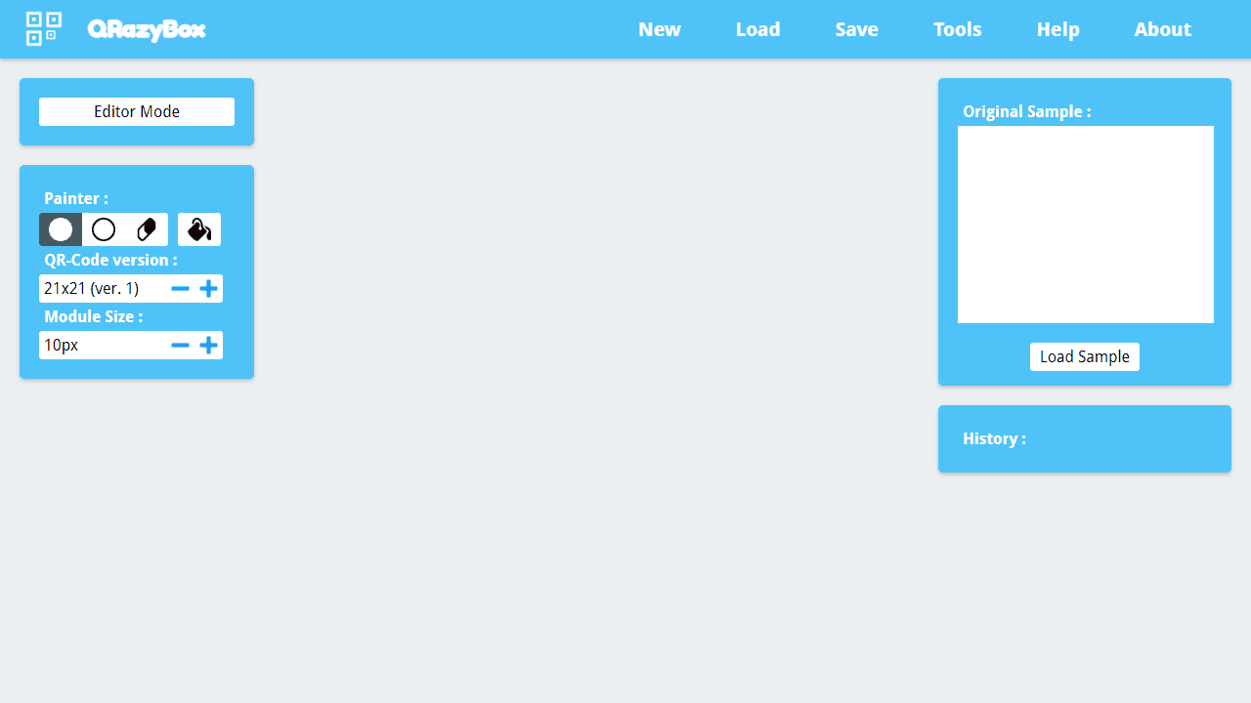Open the Help menu
Screen dimensions: 1251x703
click(x=1058, y=29)
